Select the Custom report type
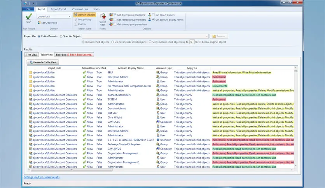Image resolution: width=325 pixels, height=188 pixels. [80, 24]
